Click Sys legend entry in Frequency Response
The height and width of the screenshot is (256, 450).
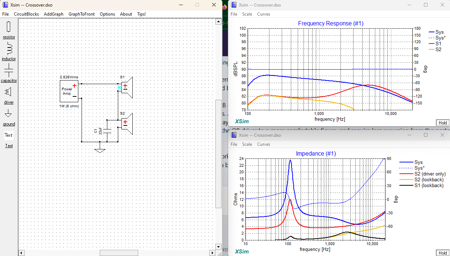(x=436, y=32)
